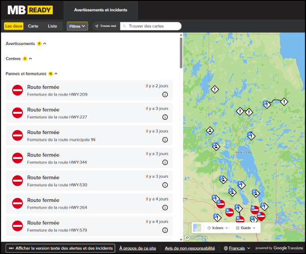306x254 pixels.
Task: Open the Français language dropdown
Action: tap(237, 248)
